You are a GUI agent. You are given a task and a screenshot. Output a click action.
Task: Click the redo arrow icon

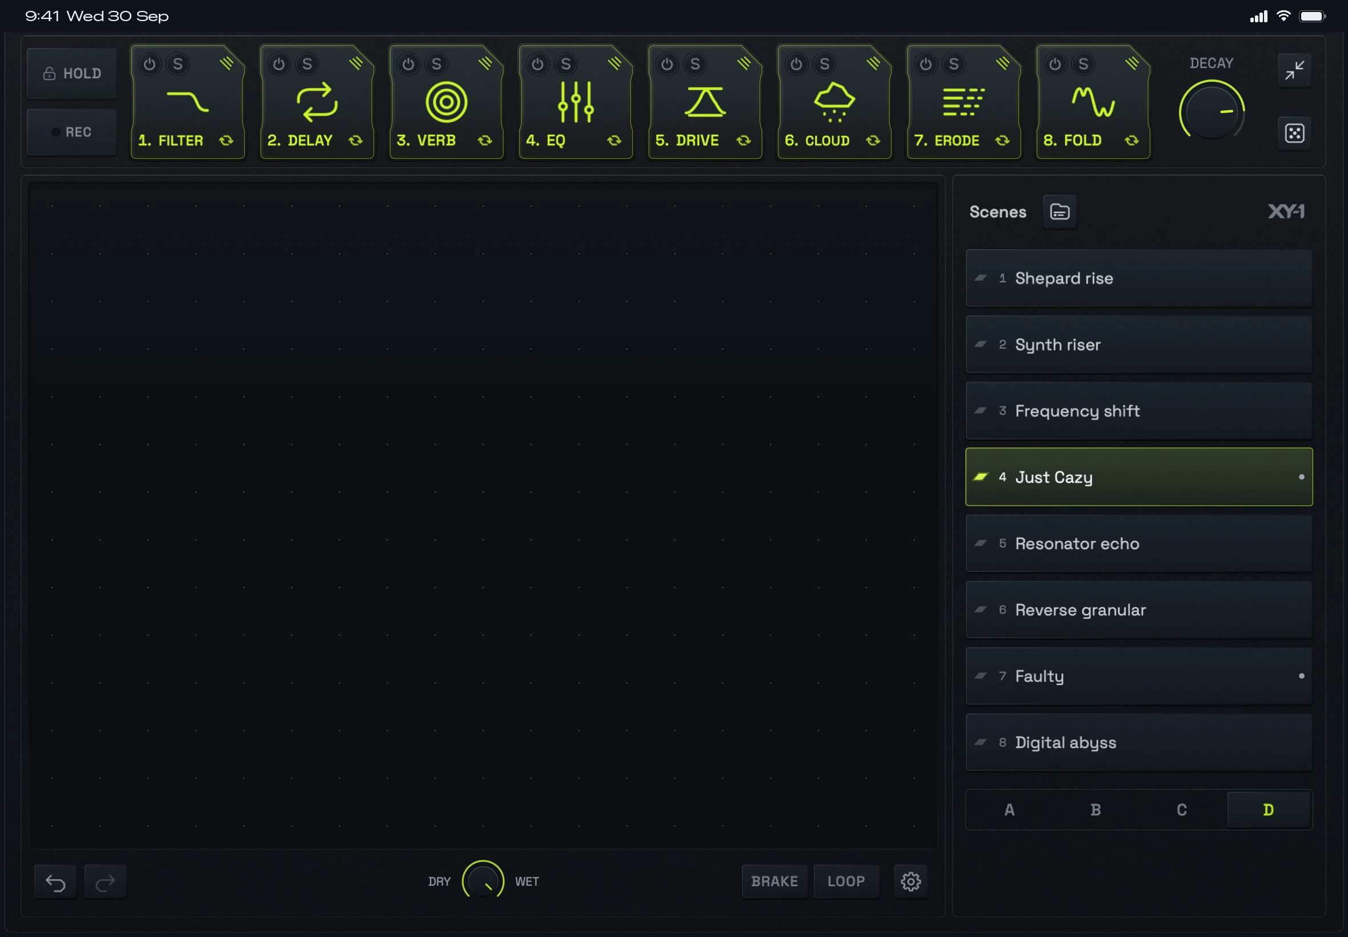[105, 882]
